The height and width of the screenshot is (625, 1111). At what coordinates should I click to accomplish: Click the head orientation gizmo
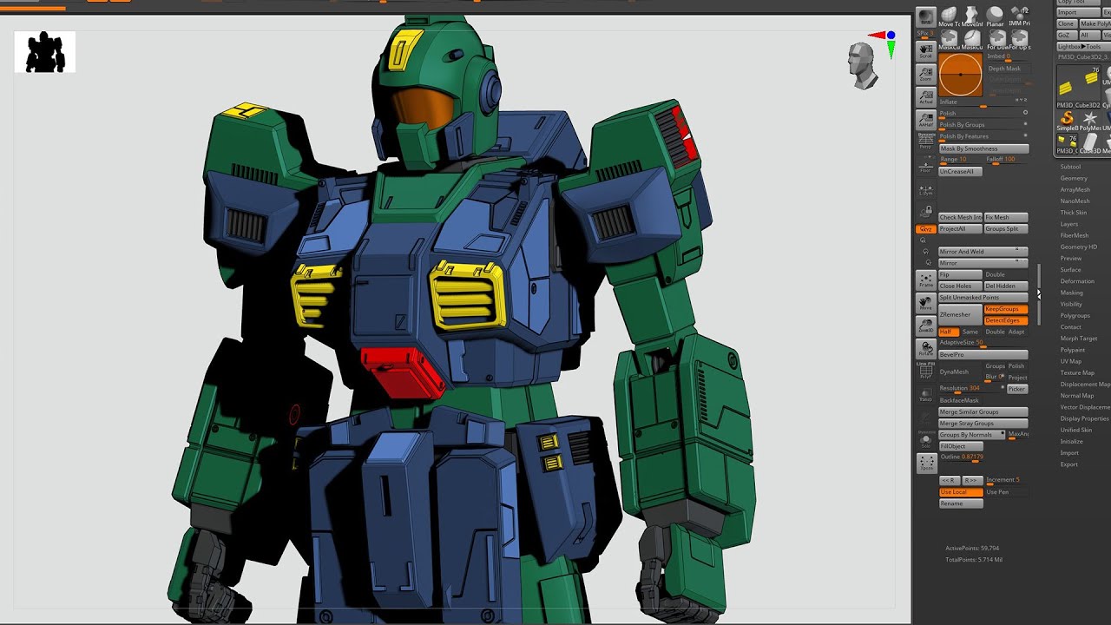pyautogui.click(x=863, y=65)
